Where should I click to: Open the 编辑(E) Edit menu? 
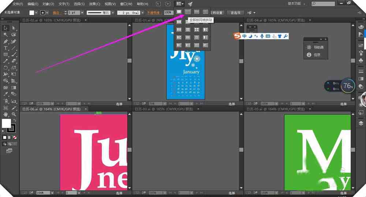[x=33, y=4]
